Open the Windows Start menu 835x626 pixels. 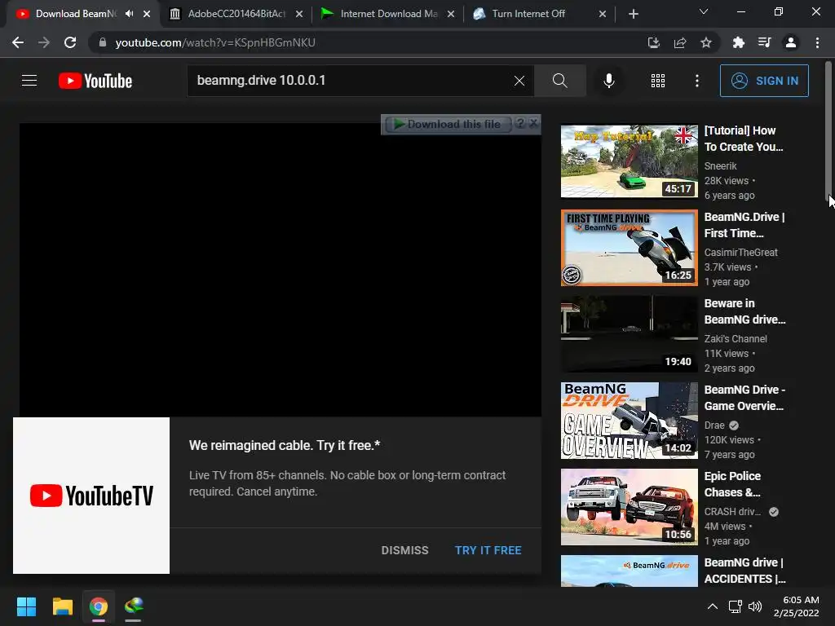point(26,606)
